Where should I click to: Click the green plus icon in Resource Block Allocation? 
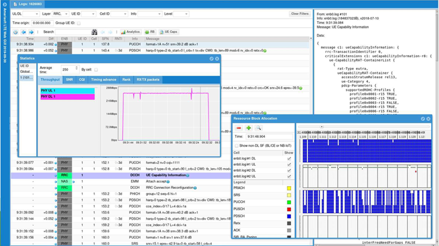tap(248, 128)
